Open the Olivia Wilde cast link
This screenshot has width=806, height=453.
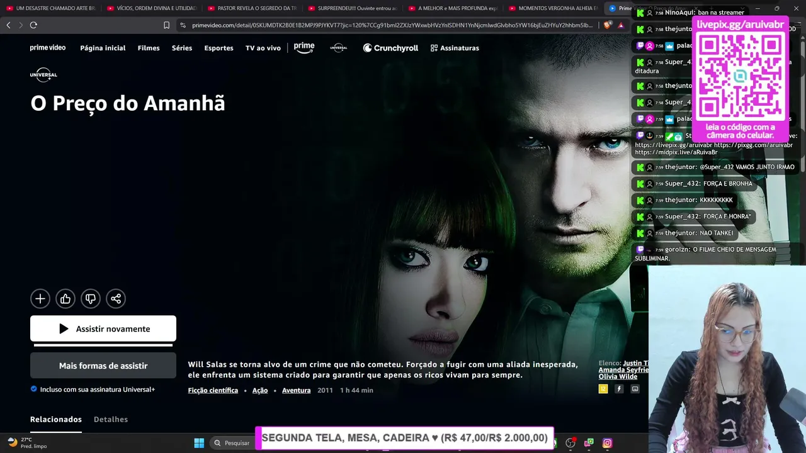[618, 376]
